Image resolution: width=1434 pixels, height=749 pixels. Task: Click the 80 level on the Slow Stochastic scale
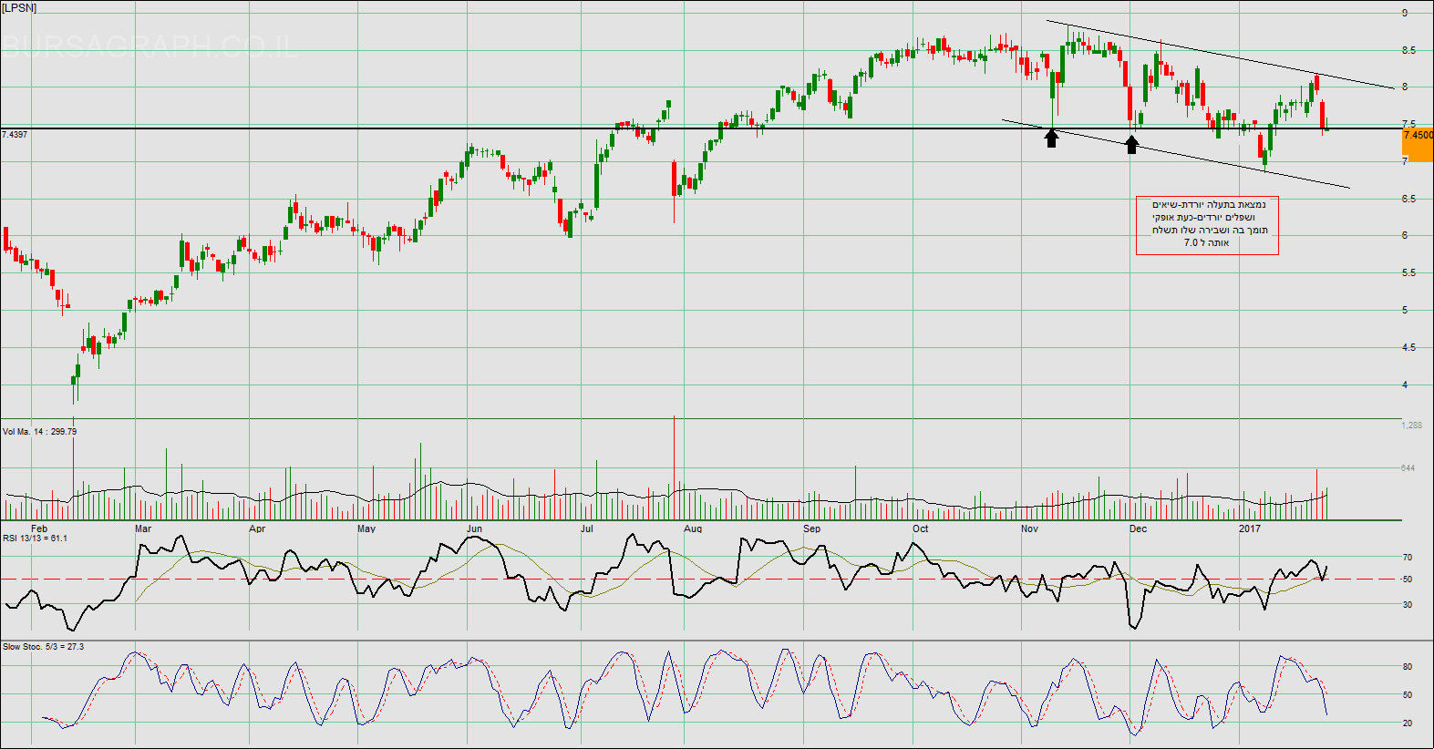(x=1408, y=667)
